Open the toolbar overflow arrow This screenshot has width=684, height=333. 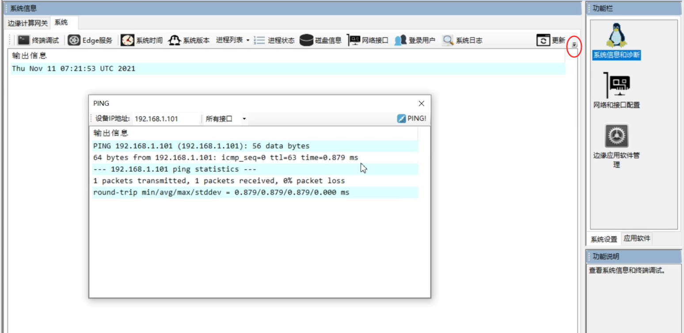tap(574, 45)
